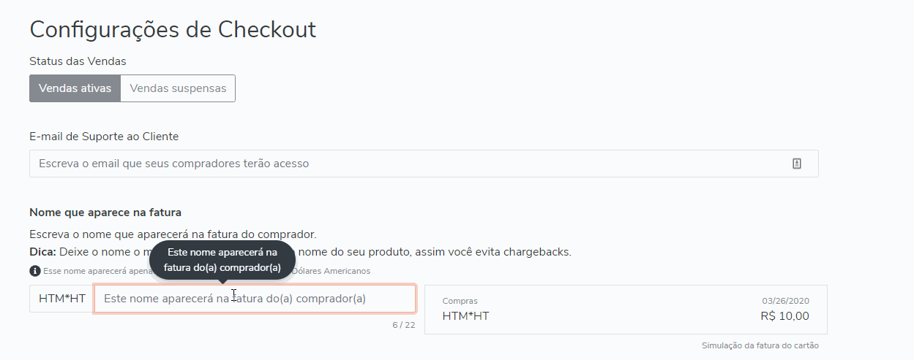Click the E-mail de Suporte ao Cliente label
Image resolution: width=914 pixels, height=360 pixels.
click(104, 137)
